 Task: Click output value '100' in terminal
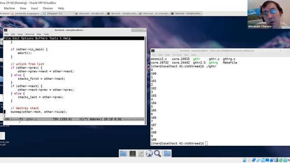click(154, 73)
